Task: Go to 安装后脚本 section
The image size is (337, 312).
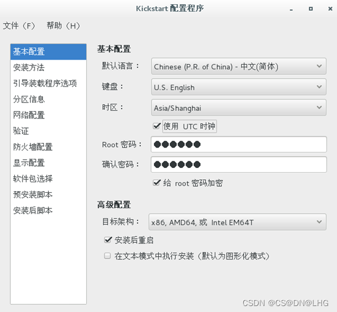Action: coord(48,210)
